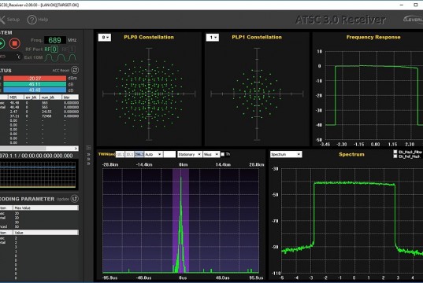
Task: Toggle the bottom checkbox beside the Spectrum title
Action: pyautogui.click(x=395, y=156)
